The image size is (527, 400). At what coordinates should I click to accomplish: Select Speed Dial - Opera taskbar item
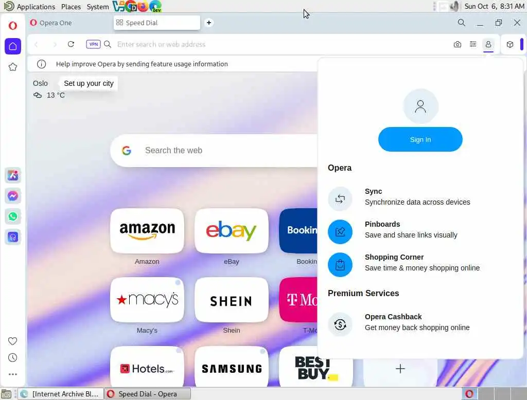(147, 394)
